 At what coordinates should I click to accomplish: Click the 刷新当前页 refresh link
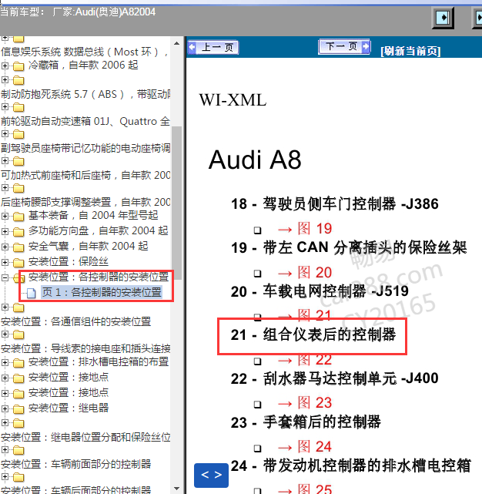[410, 51]
